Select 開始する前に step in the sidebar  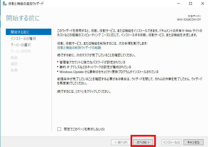(28, 32)
